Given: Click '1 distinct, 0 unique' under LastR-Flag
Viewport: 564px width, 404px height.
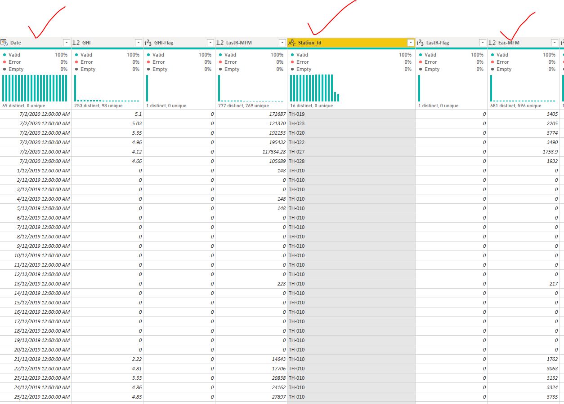Looking at the screenshot, I should click(x=439, y=106).
